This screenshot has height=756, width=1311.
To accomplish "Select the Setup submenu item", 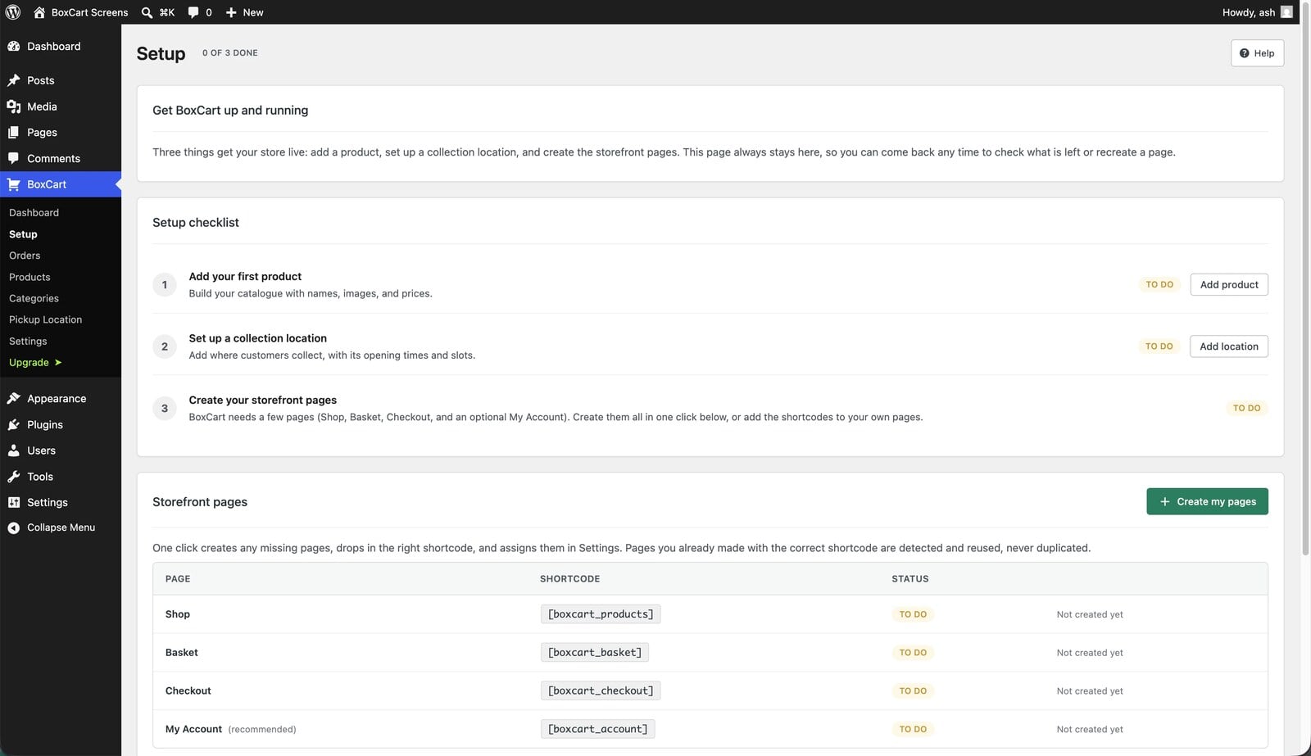I will [x=23, y=234].
